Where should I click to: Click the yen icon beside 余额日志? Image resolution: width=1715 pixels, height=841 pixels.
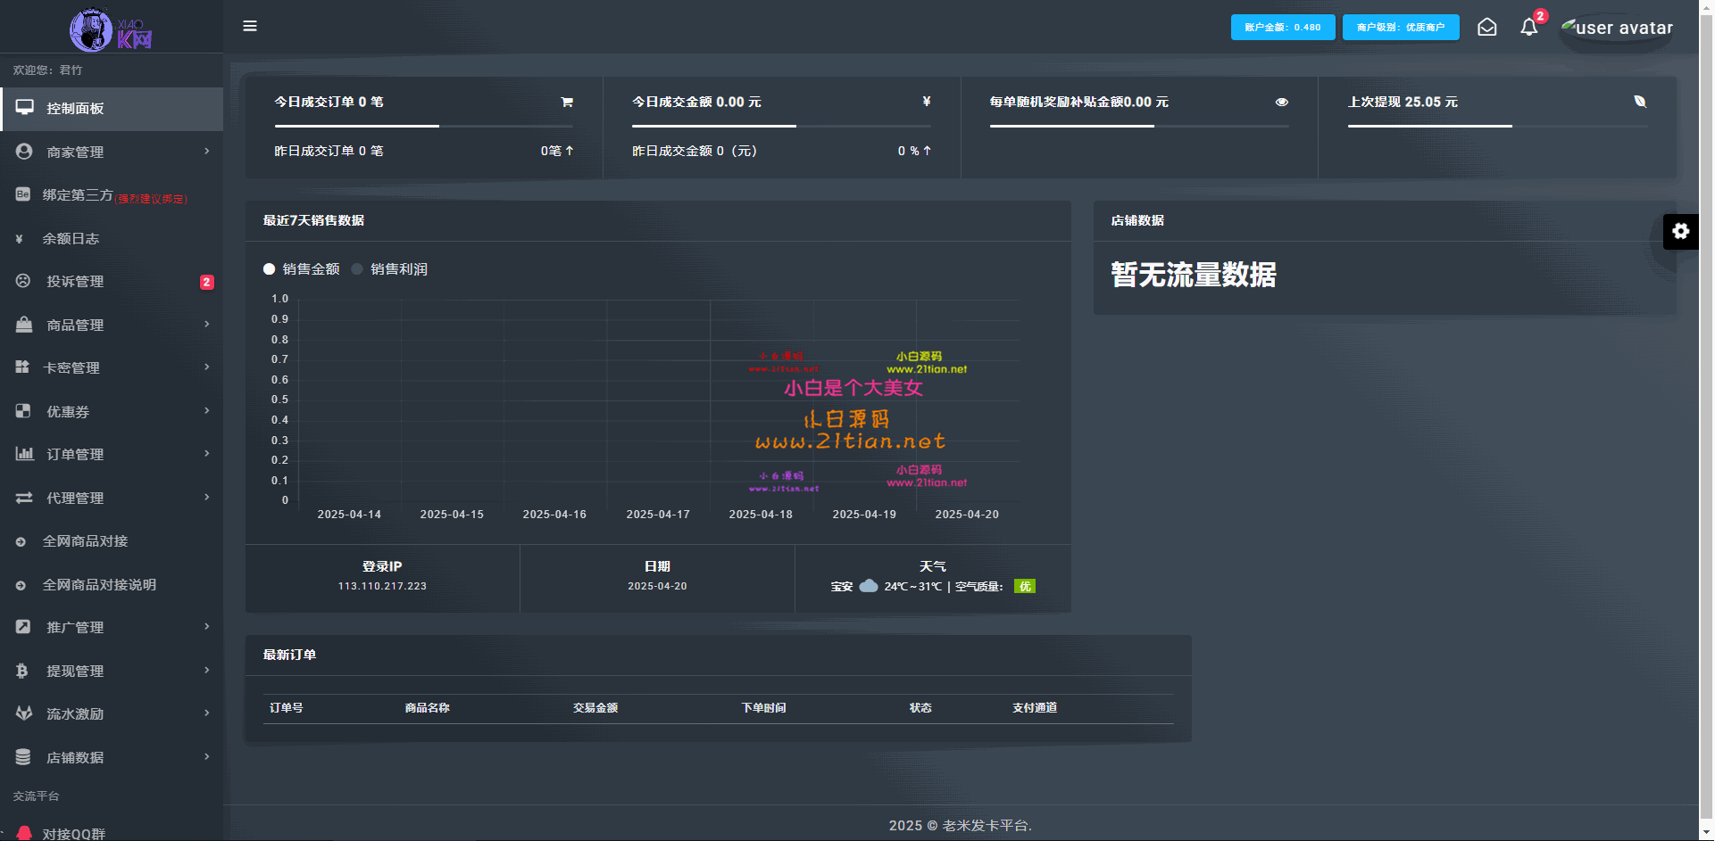19,238
